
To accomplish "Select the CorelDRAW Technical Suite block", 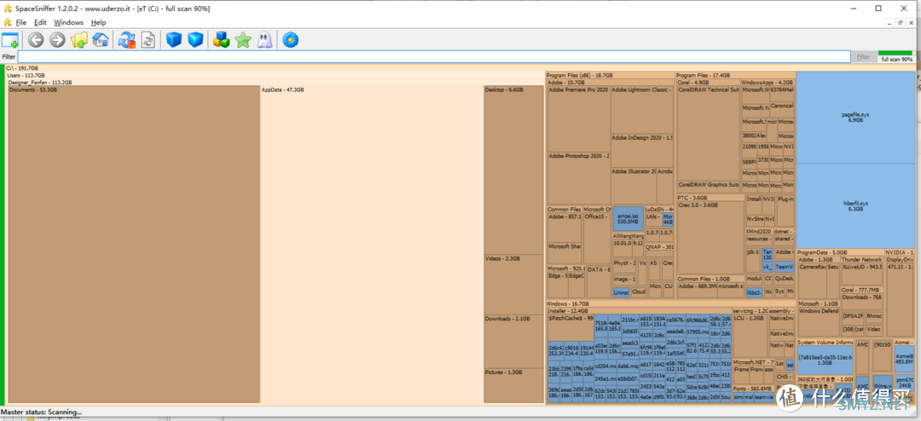I will pyautogui.click(x=709, y=133).
